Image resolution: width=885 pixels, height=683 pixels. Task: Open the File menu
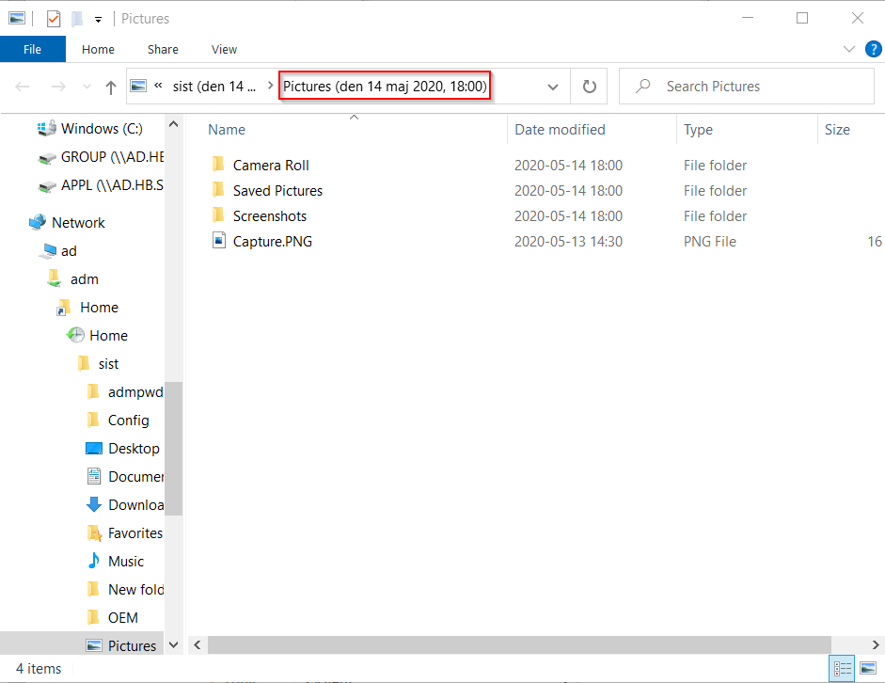pyautogui.click(x=32, y=50)
